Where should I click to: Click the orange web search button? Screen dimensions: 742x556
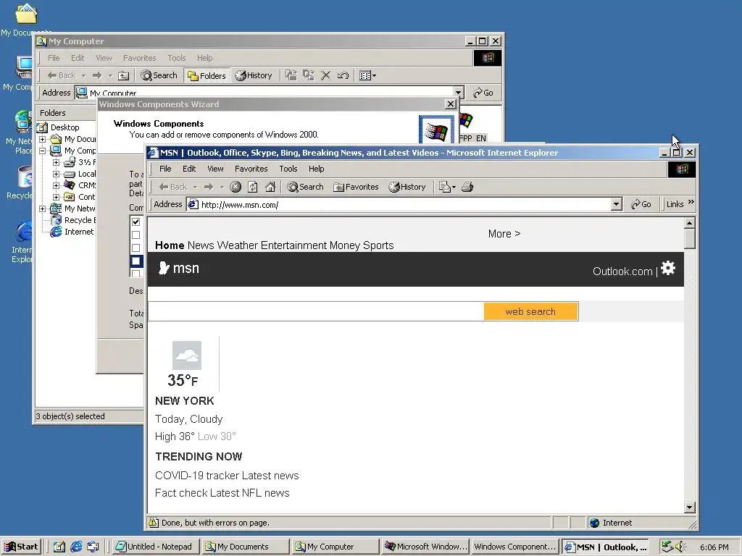(531, 311)
